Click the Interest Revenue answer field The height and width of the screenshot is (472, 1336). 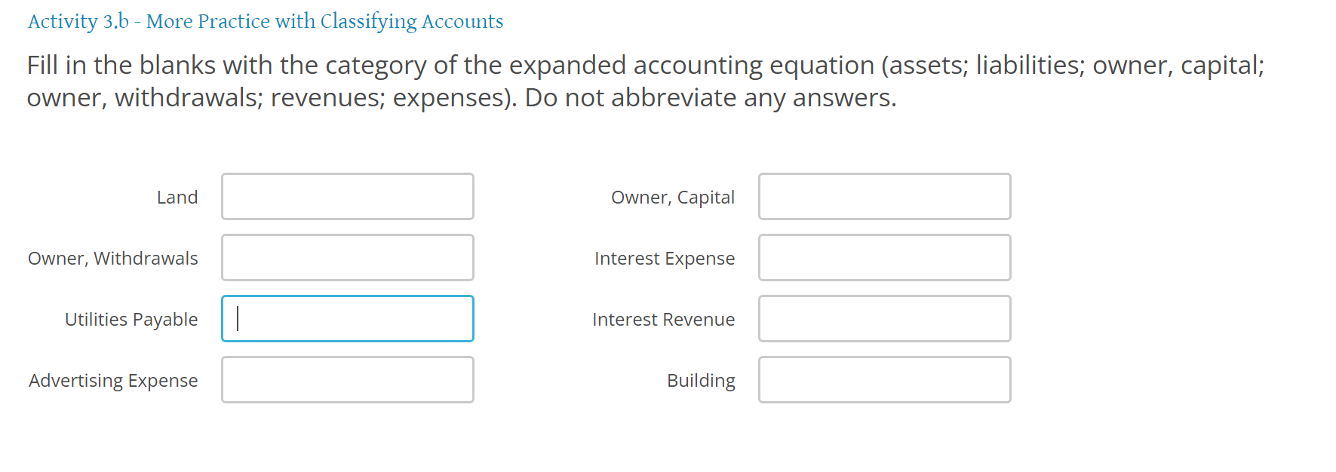coord(884,318)
